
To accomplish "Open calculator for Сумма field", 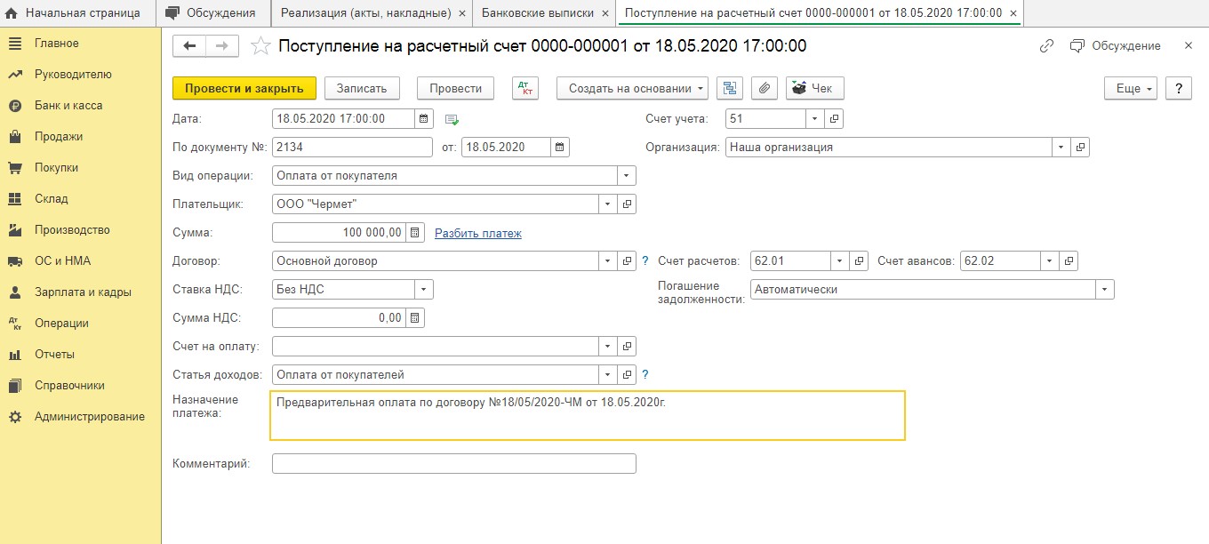I will (415, 233).
